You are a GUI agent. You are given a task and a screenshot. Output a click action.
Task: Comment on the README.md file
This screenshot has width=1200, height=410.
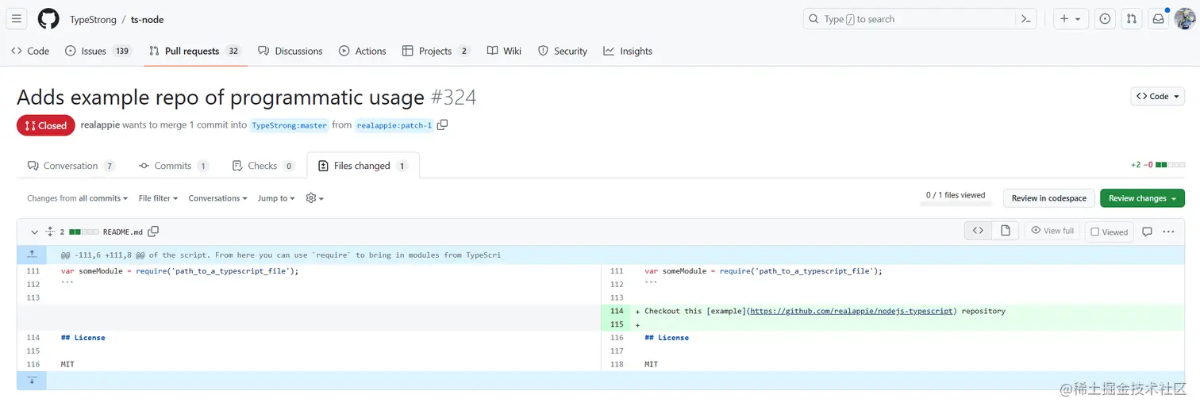1147,232
